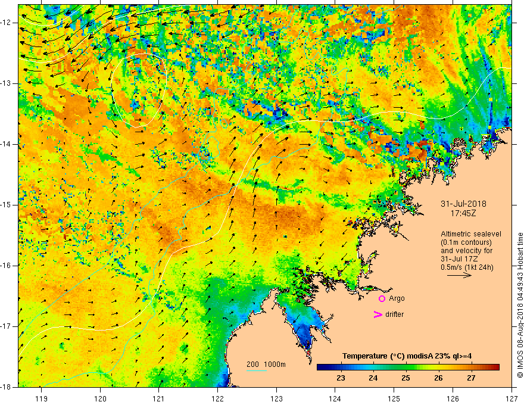The width and height of the screenshot is (524, 405).
Task: Click the dark blue 23°C colorbar end
Action: [x=322, y=367]
